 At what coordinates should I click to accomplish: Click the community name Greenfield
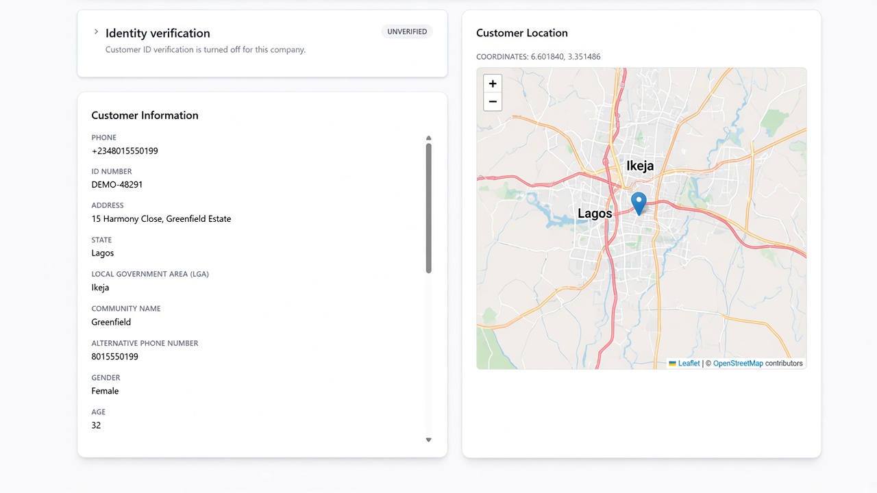(111, 322)
